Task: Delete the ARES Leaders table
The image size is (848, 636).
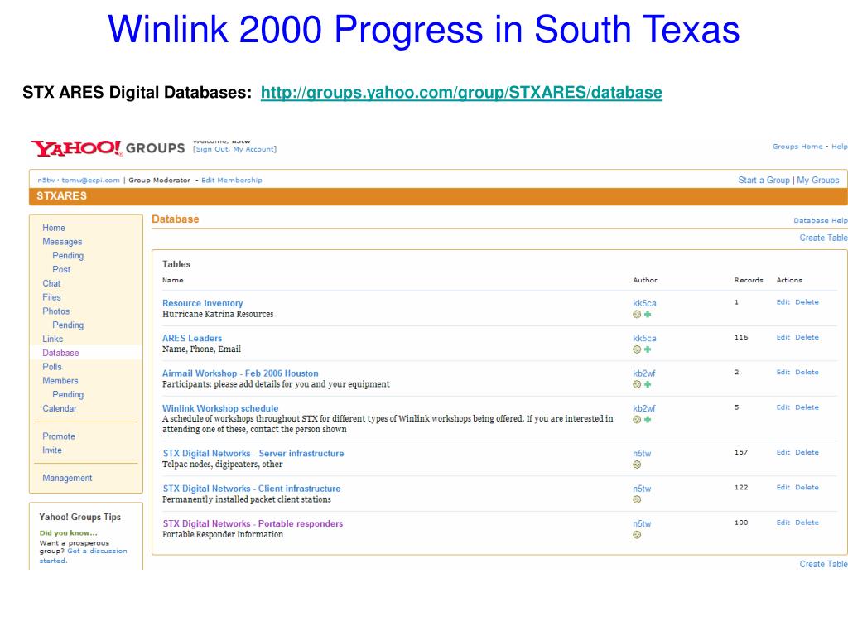Action: 807,338
